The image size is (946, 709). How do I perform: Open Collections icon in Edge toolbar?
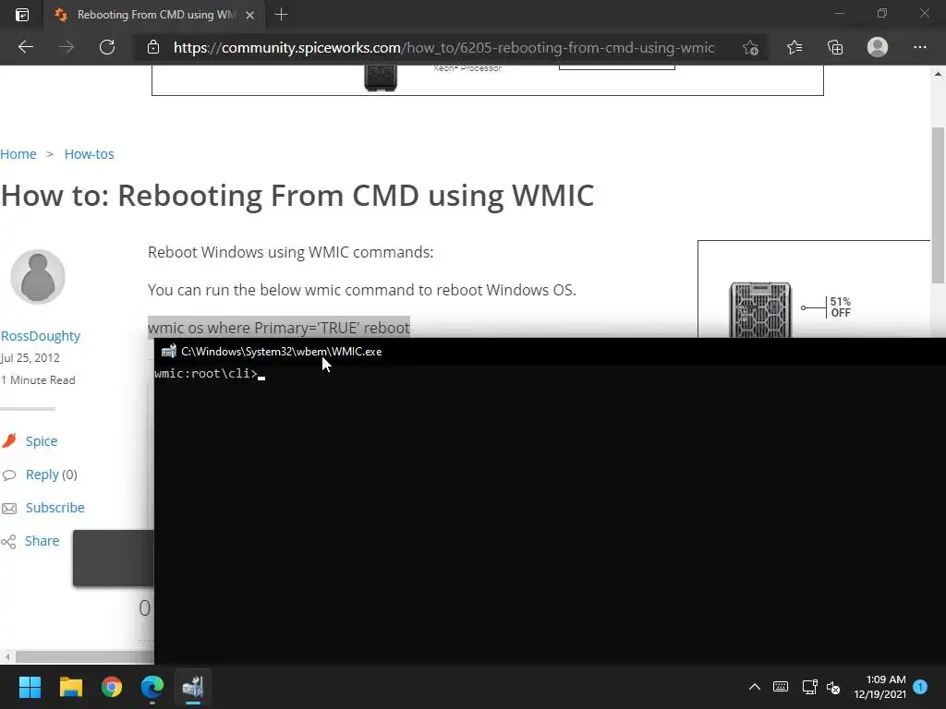(x=835, y=47)
